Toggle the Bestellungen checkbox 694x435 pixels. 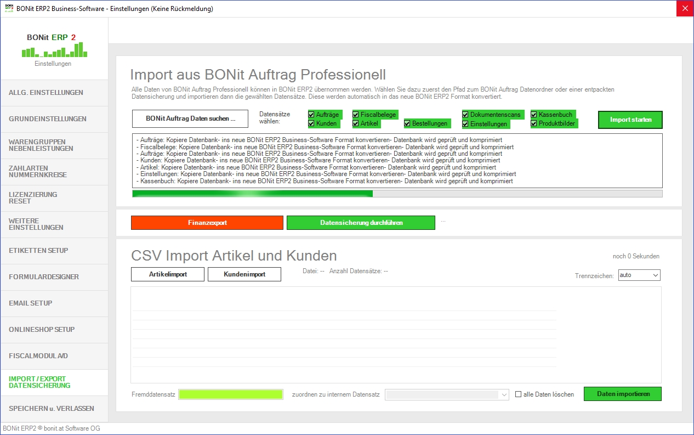pos(408,123)
